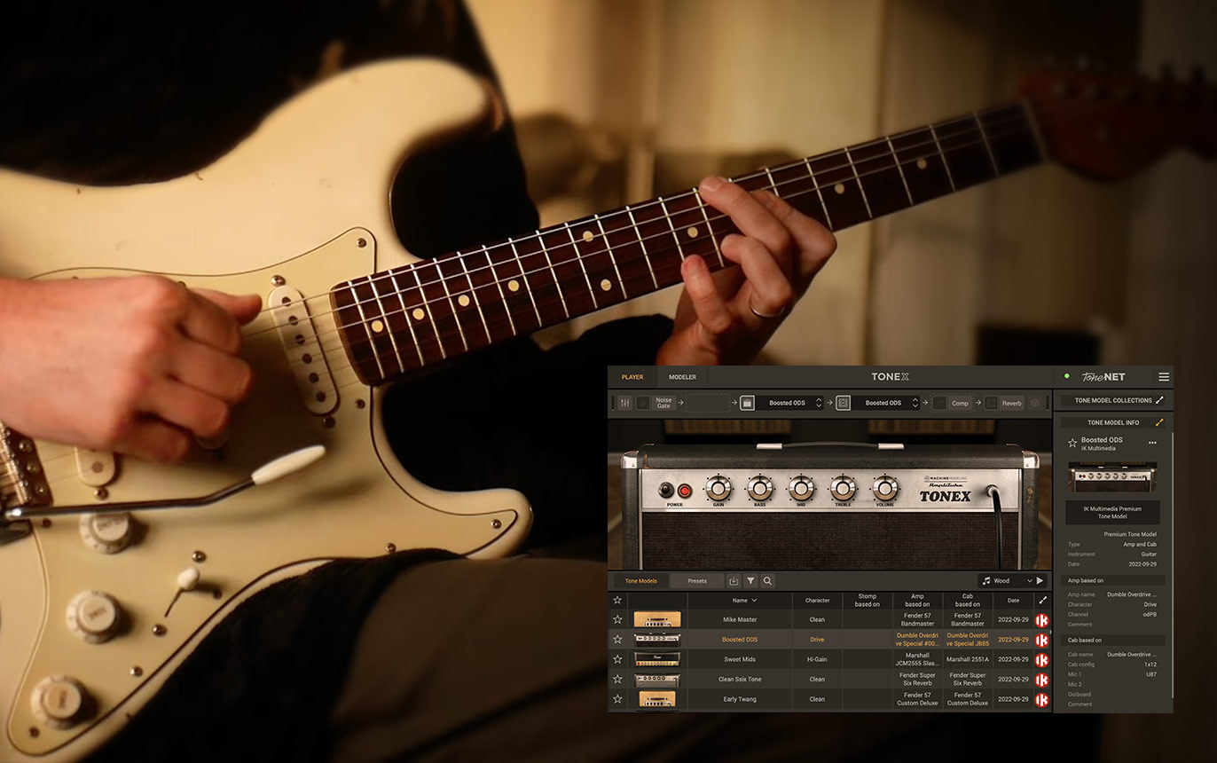Star the Sweet Mids tone model
Screen dimensions: 1217x763
[x=617, y=659]
